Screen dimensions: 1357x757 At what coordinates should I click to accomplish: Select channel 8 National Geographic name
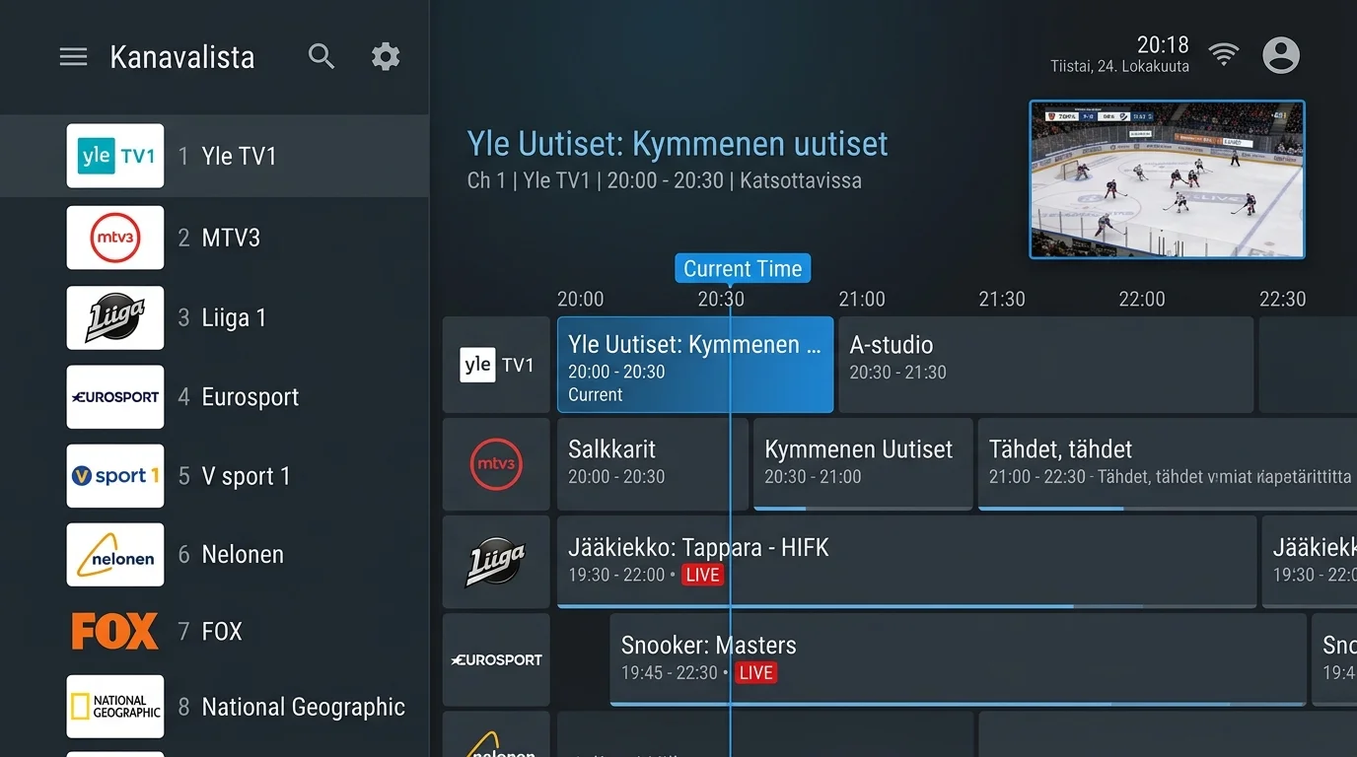point(304,707)
